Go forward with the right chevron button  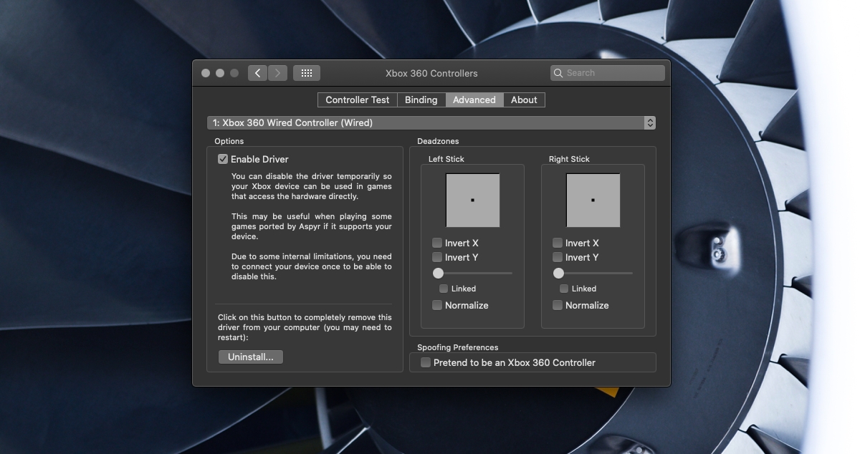pos(278,73)
